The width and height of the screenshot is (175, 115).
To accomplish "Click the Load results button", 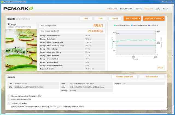I will click(x=86, y=19).
